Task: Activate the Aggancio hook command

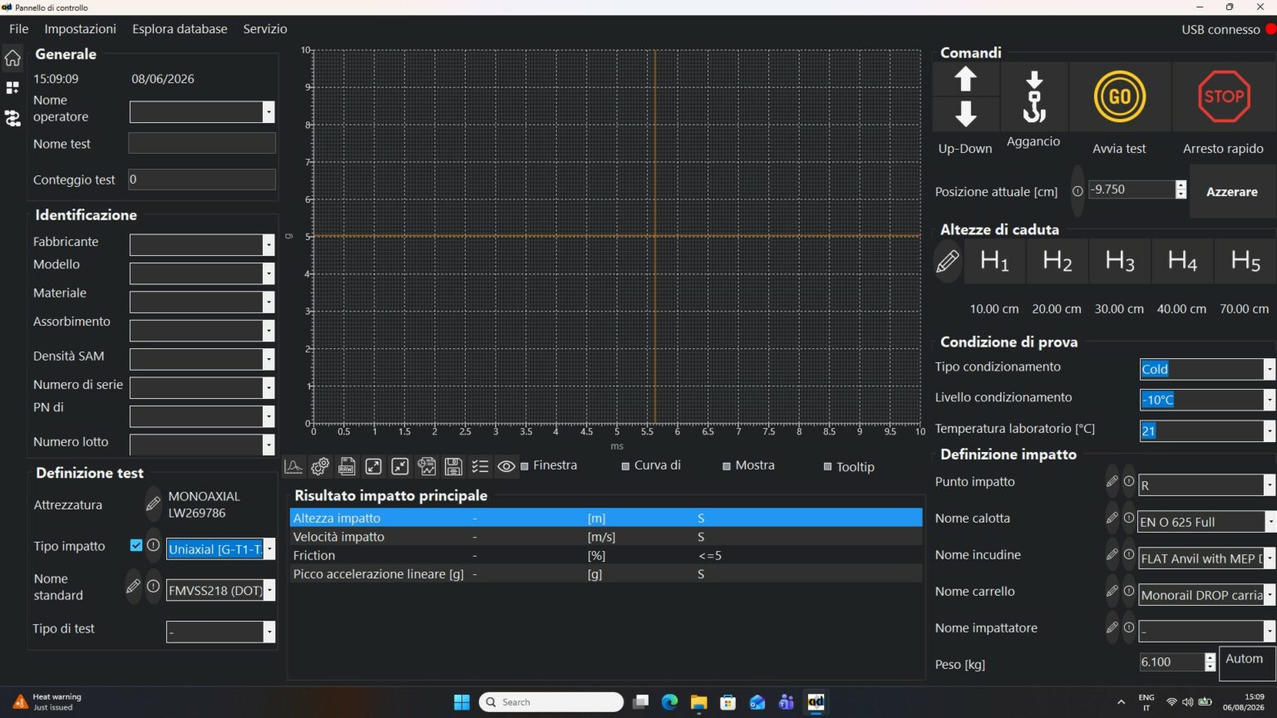Action: click(1033, 96)
